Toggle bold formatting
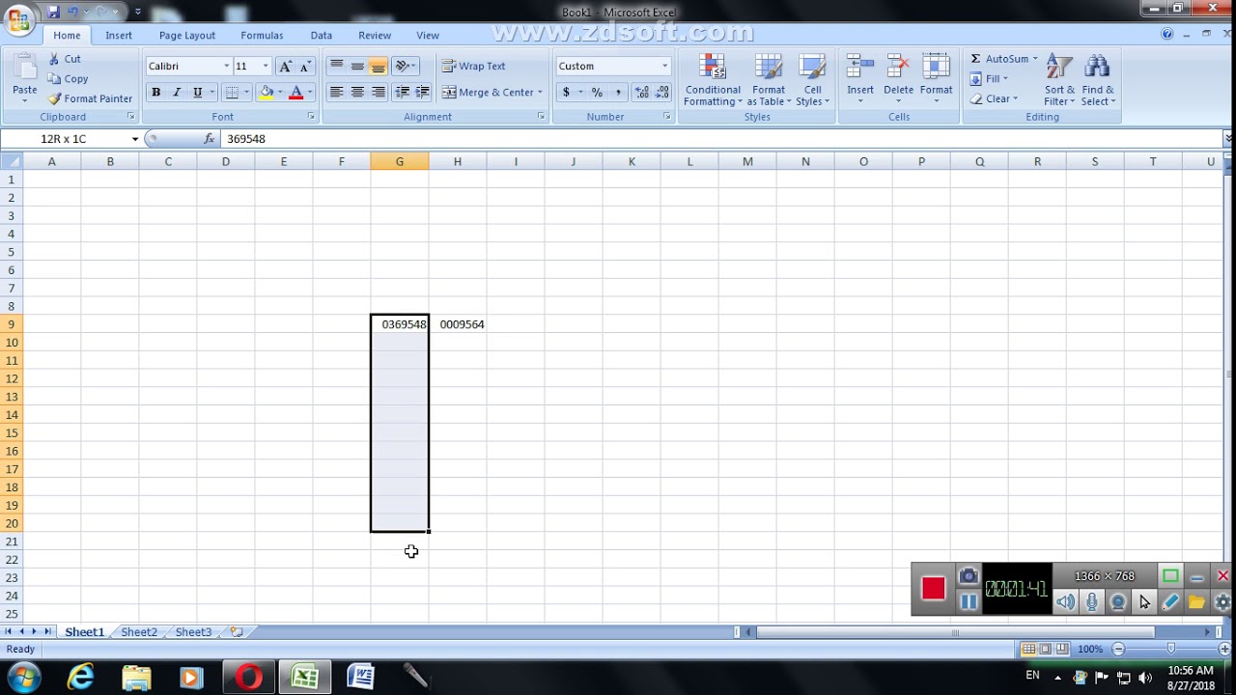The height and width of the screenshot is (695, 1236). pos(155,93)
